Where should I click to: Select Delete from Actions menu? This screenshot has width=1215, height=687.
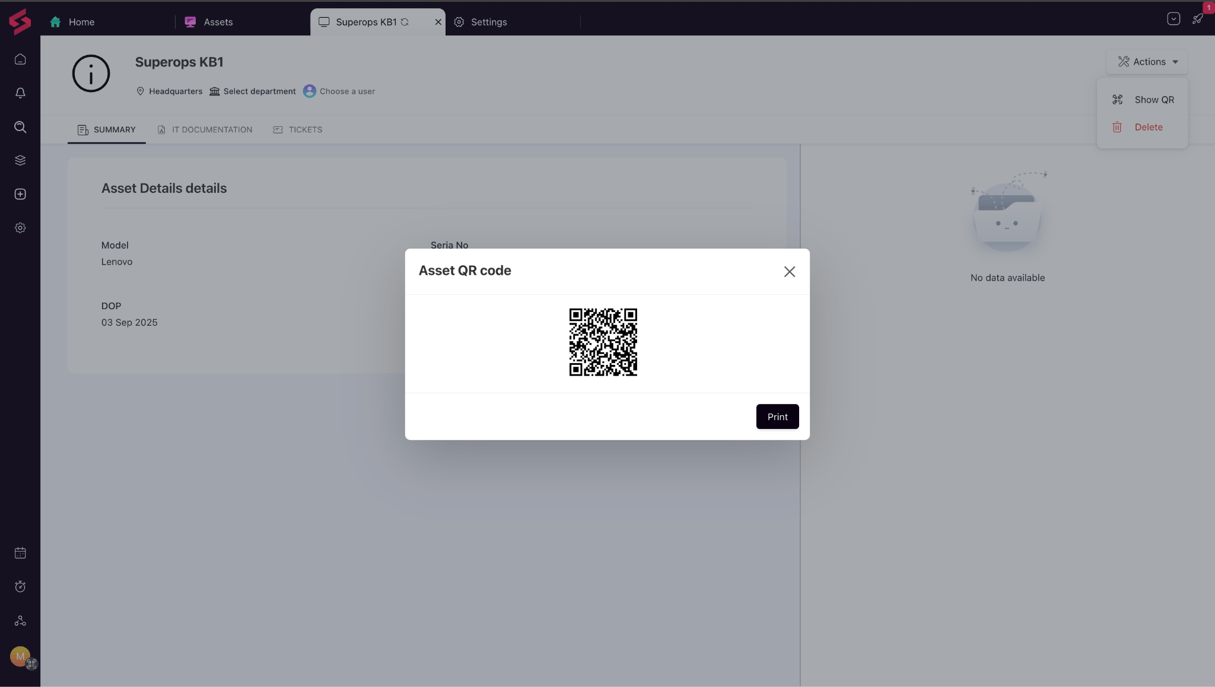click(1148, 127)
